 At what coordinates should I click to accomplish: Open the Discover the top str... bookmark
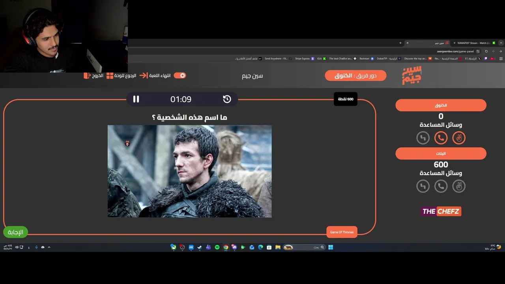(x=418, y=59)
